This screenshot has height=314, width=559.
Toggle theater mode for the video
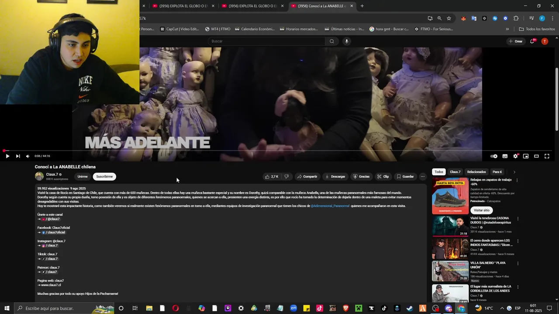pos(536,156)
